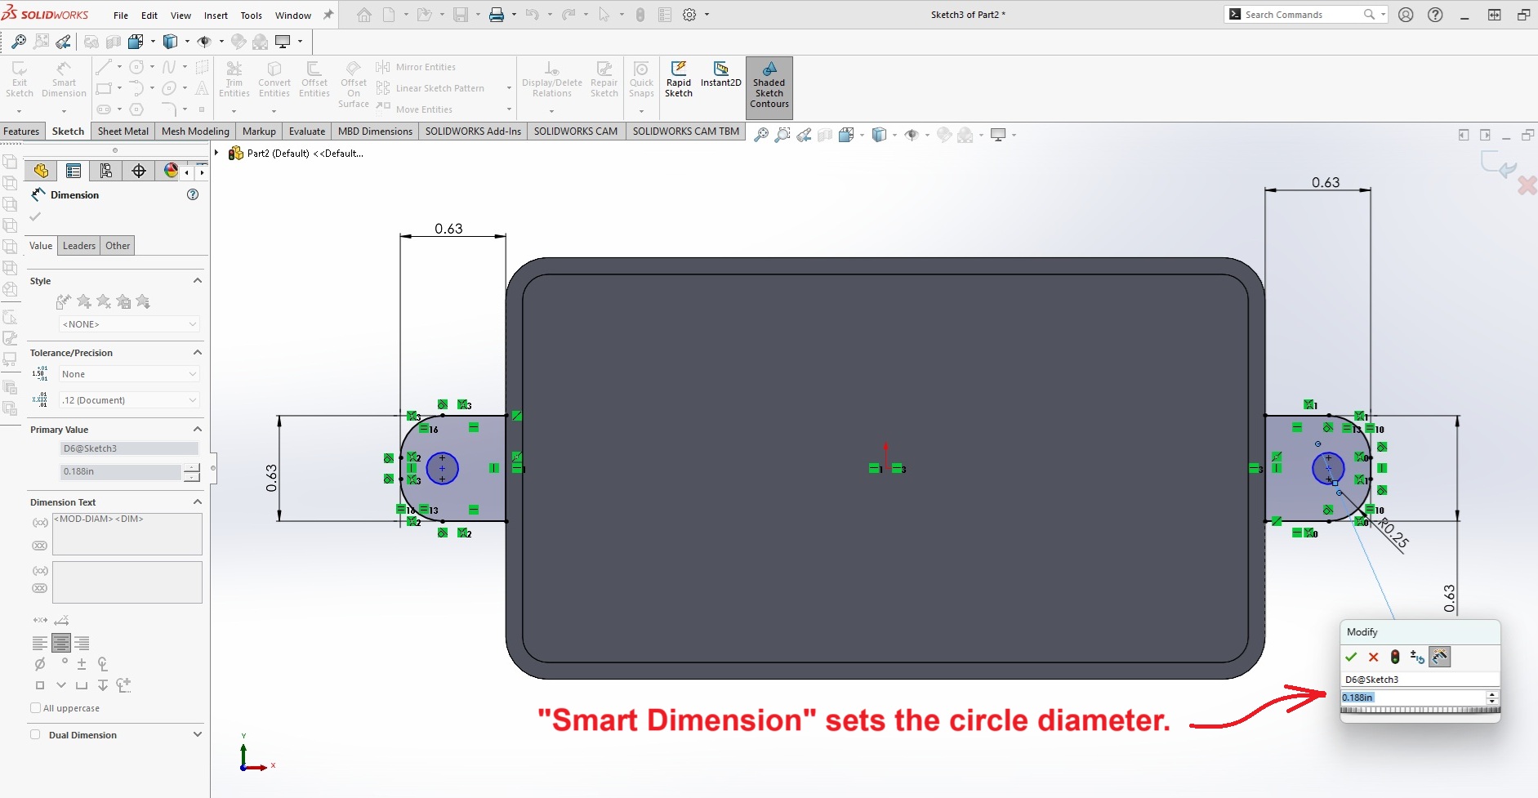Switch to the Leaders tab
Image resolution: width=1538 pixels, height=798 pixels.
[79, 246]
